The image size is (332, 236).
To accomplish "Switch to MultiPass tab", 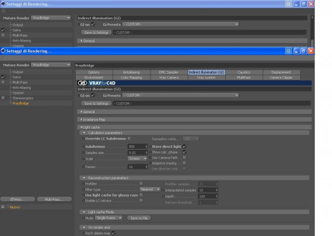I will pos(244,77).
